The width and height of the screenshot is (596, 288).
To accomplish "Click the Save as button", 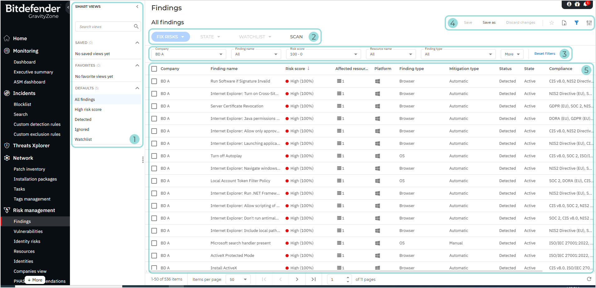I will tap(489, 22).
